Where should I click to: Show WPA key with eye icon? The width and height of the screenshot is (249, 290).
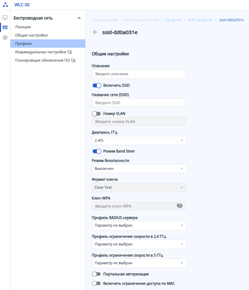180,206
